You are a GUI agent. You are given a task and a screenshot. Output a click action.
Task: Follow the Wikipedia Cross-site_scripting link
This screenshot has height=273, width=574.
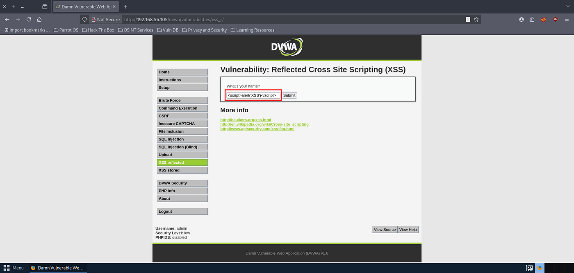(264, 124)
